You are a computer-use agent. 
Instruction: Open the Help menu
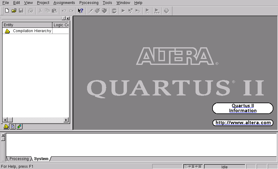[138, 3]
